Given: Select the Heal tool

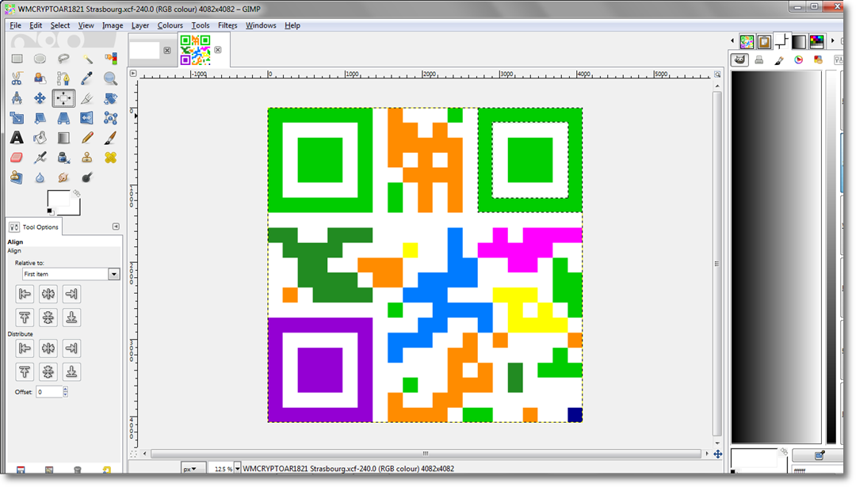Looking at the screenshot, I should point(110,158).
